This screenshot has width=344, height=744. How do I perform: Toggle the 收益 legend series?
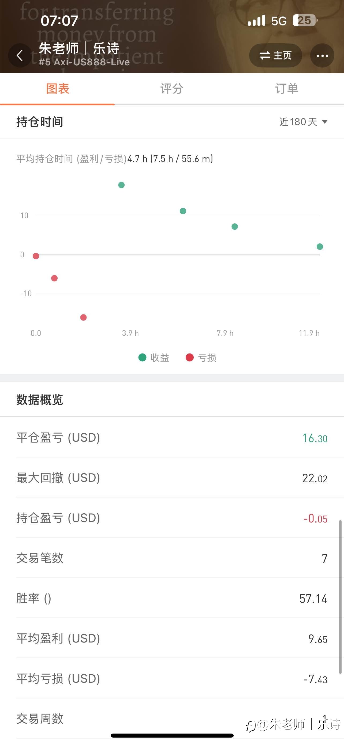(x=154, y=358)
